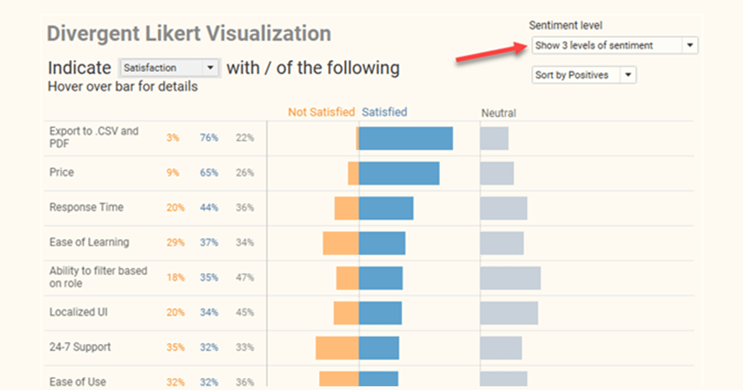Select the orange Not Satisfied bar for 24-7 Support
This screenshot has height=390, width=743.
(337, 348)
